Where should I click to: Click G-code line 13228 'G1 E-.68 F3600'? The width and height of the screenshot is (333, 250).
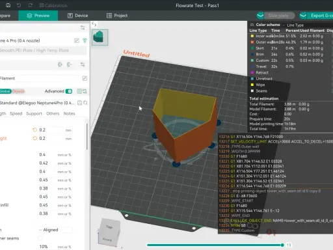[238, 196]
